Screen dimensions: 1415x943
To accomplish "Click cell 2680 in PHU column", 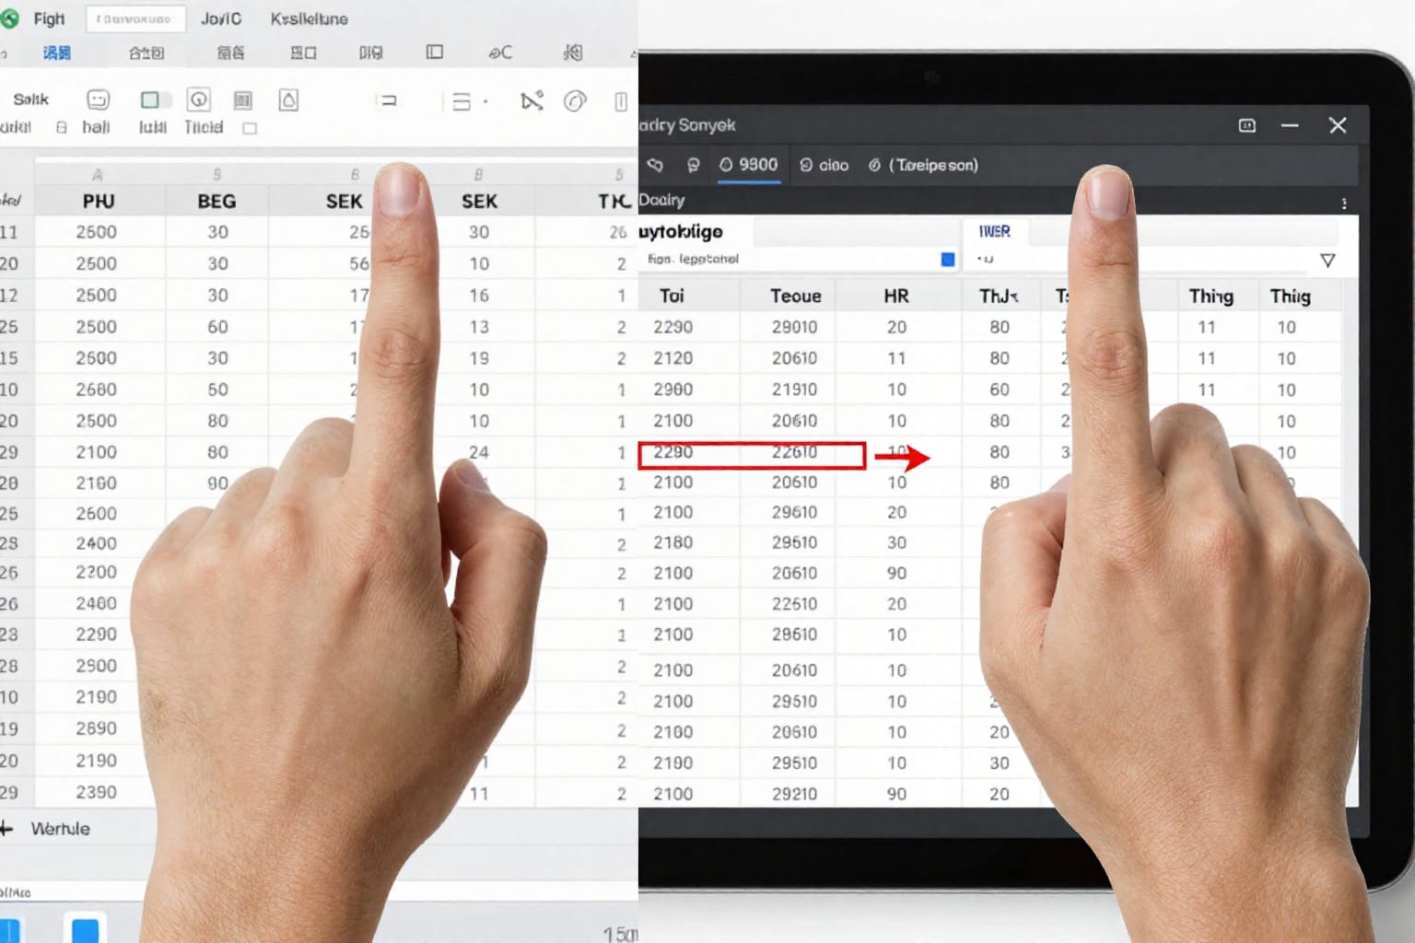I will [96, 390].
